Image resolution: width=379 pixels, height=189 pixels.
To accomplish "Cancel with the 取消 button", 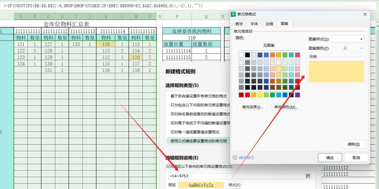I will point(356,158).
